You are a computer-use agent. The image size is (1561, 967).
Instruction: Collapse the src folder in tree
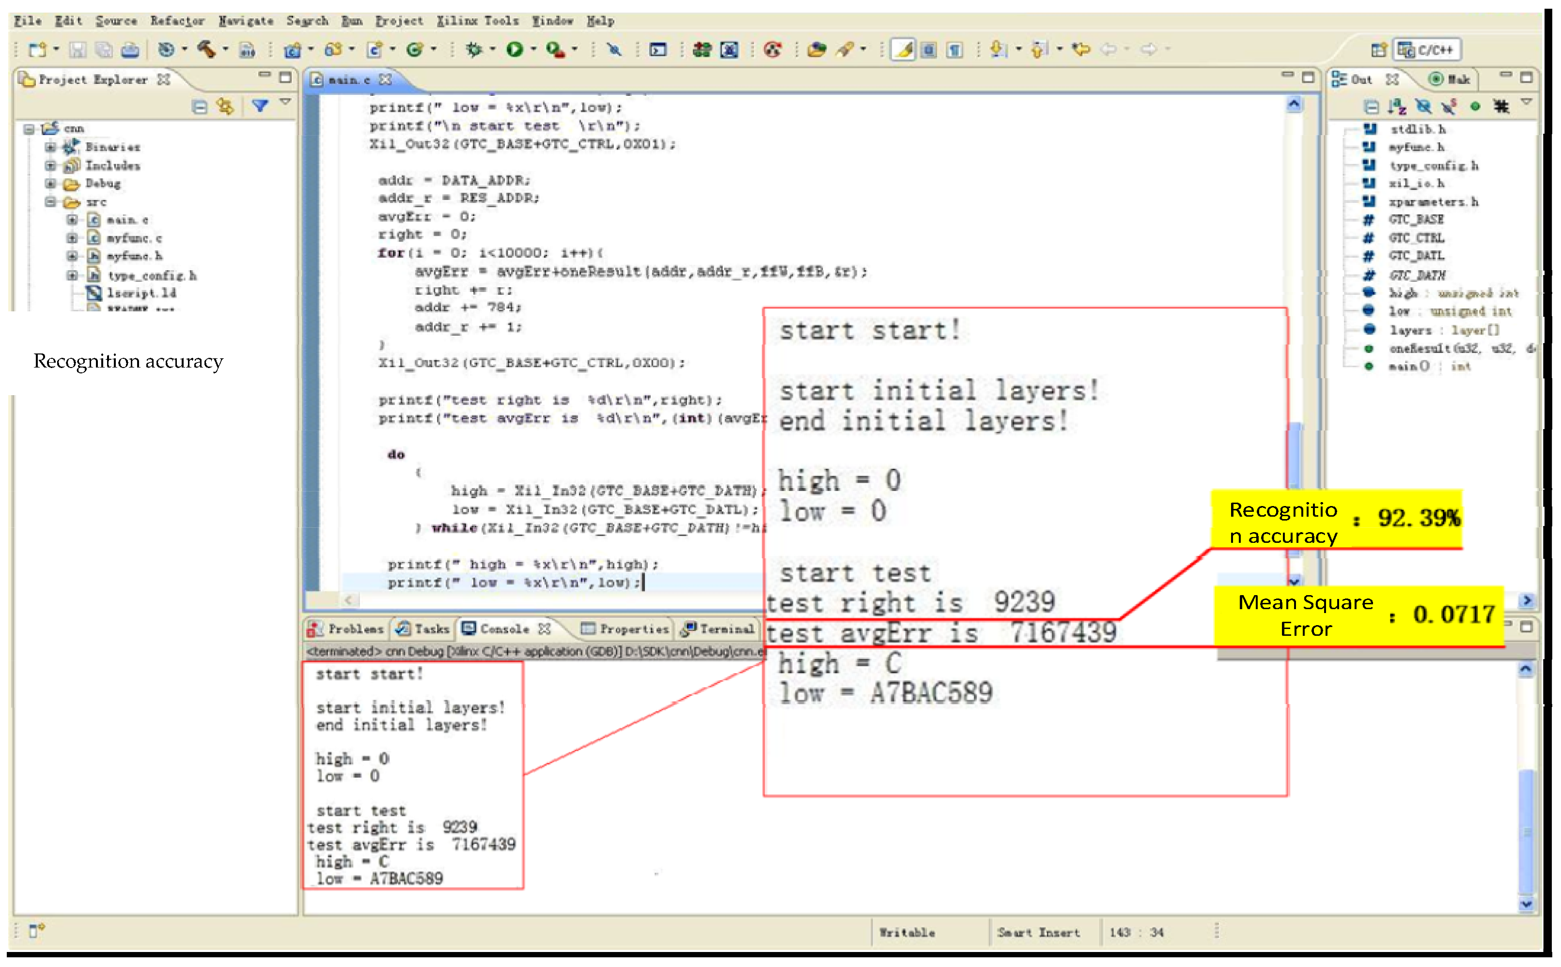click(50, 202)
